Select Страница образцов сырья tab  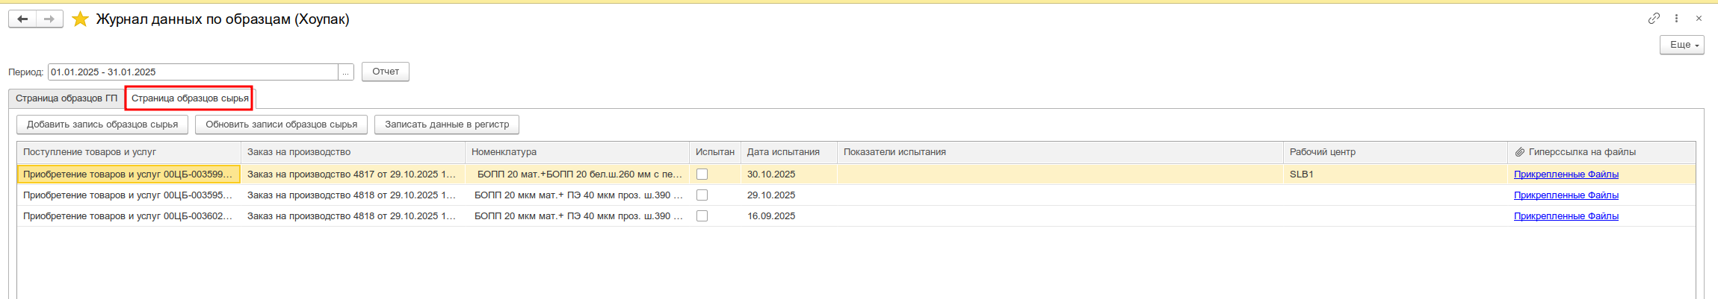(190, 98)
